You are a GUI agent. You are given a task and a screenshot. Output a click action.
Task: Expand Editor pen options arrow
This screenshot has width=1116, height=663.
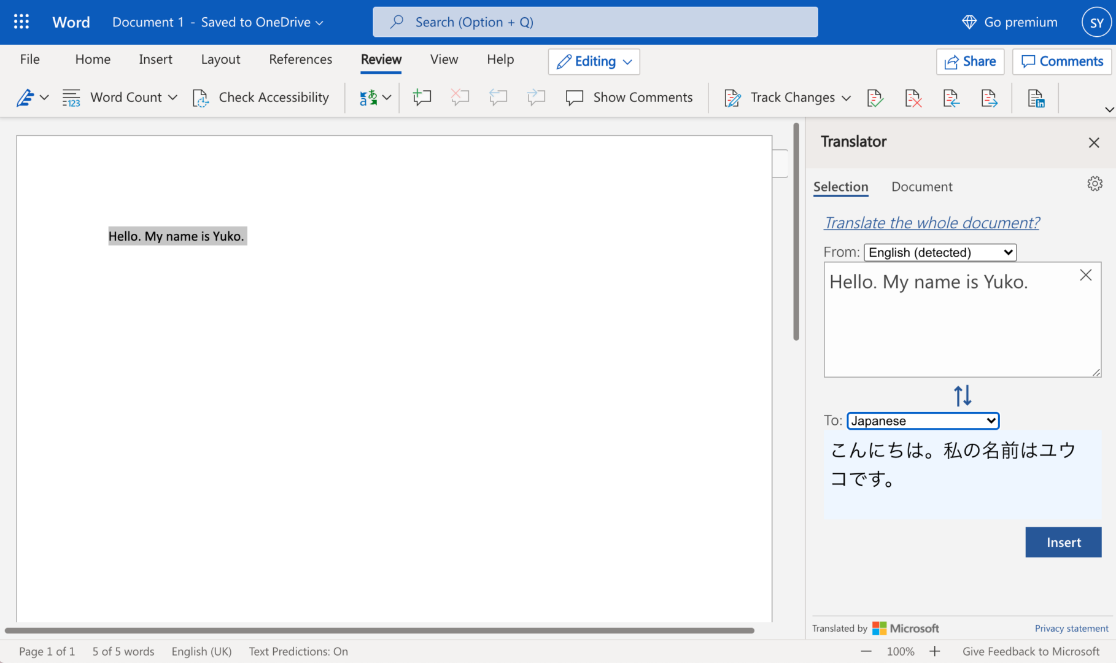pos(44,98)
